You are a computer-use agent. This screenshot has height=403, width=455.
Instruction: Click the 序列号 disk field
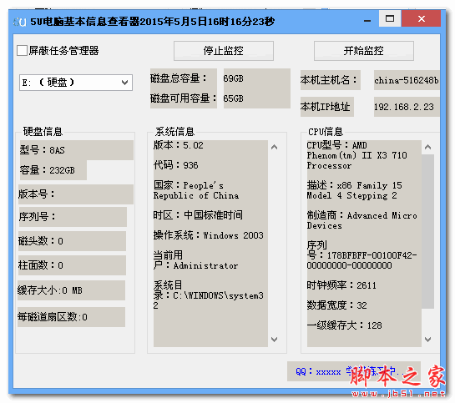coord(73,217)
